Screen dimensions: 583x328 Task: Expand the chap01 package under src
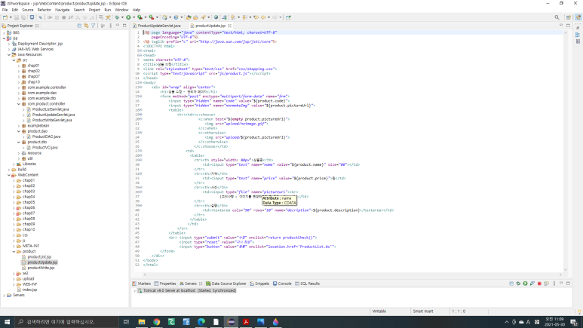click(x=19, y=66)
